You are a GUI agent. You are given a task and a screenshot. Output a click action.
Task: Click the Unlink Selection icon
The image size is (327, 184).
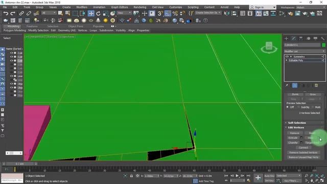coord(29,14)
